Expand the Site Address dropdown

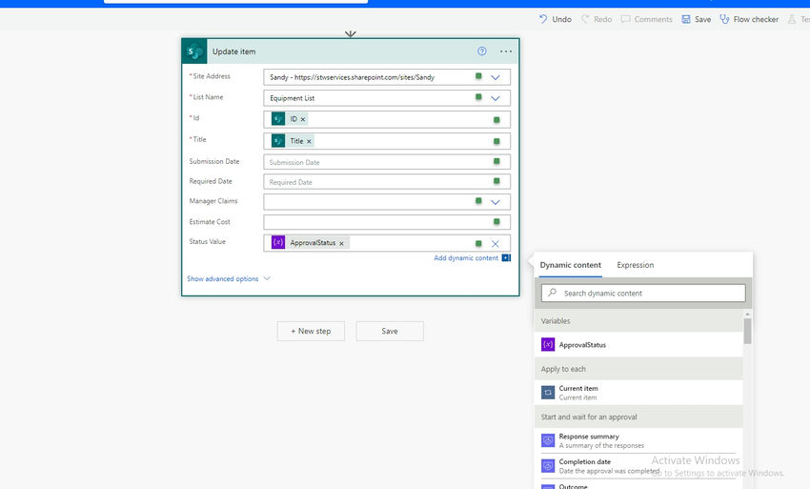pyautogui.click(x=496, y=77)
